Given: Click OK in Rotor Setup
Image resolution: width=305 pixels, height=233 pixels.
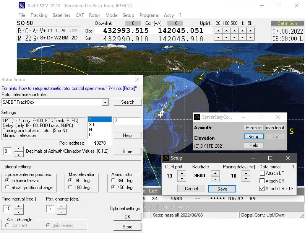Looking at the screenshot, I should 127,217.
